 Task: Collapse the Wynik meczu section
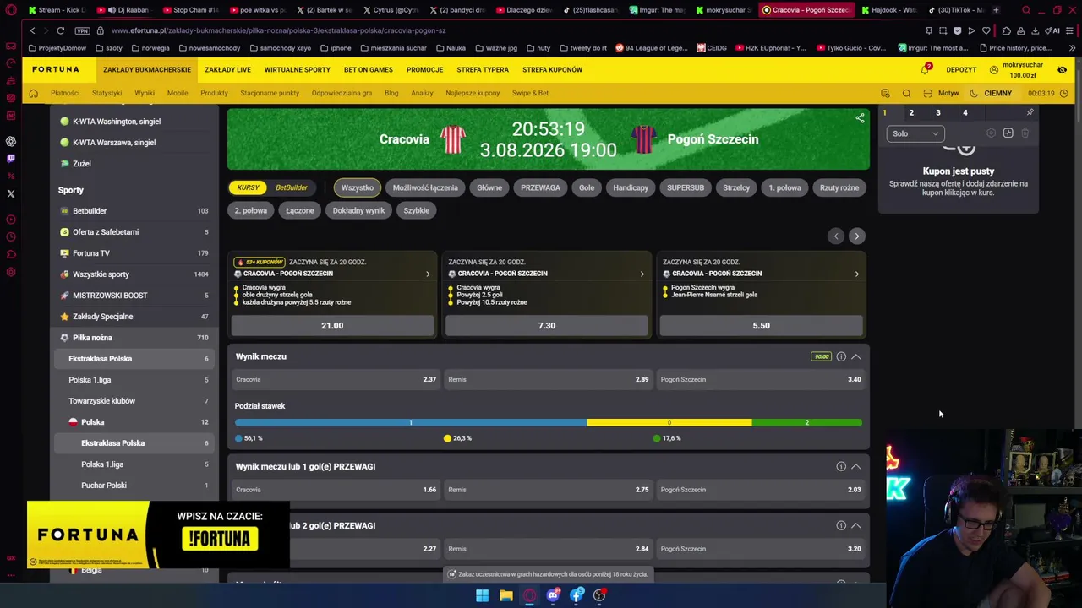coord(856,356)
